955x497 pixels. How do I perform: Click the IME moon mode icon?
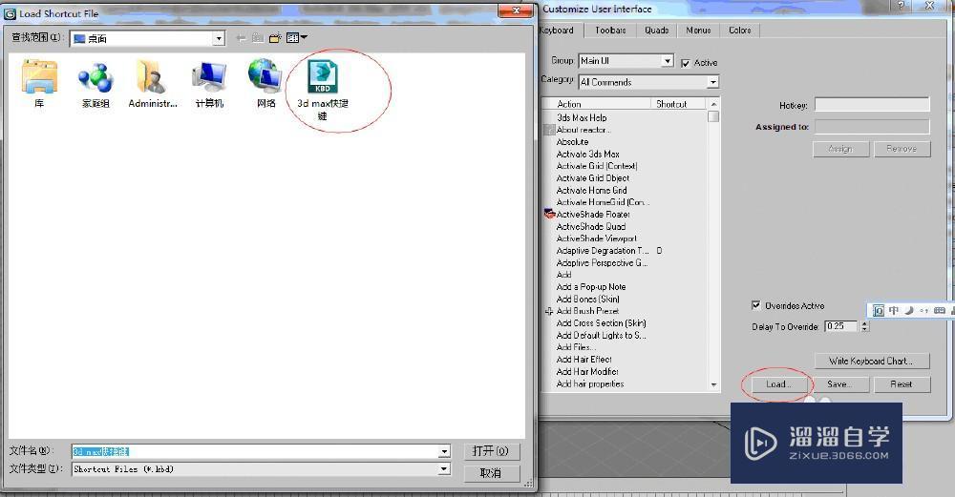(909, 310)
